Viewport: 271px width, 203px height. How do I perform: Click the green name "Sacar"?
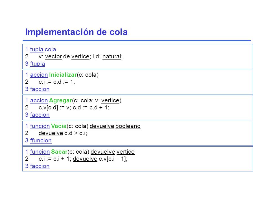pyautogui.click(x=59, y=152)
